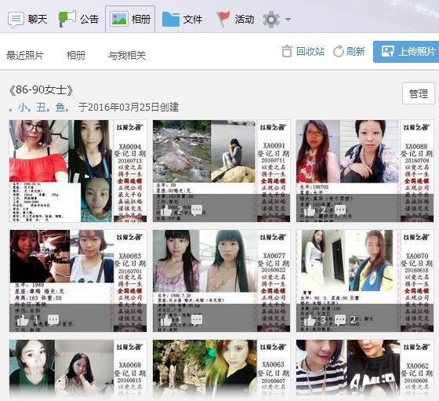Click the 管理 manage button

(x=419, y=93)
